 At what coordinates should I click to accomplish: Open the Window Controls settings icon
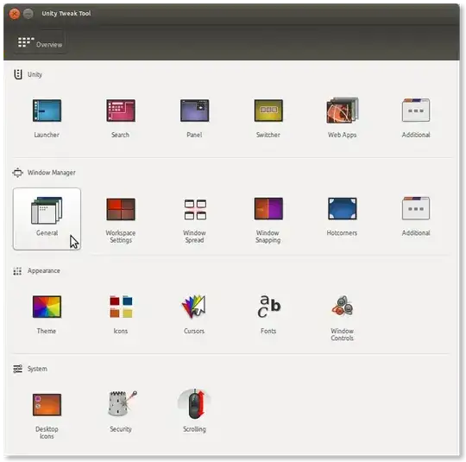pyautogui.click(x=343, y=306)
